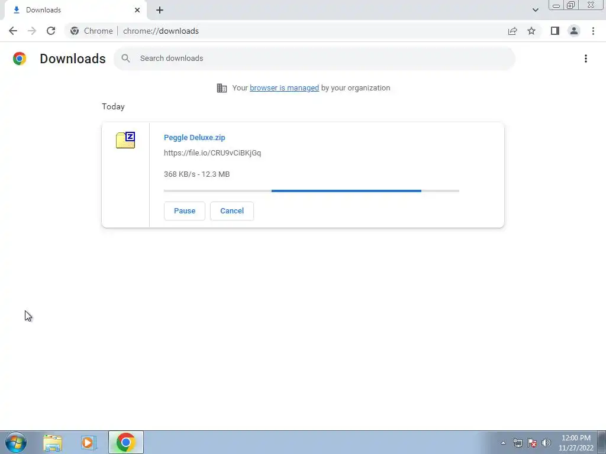
Task: Show hidden system tray icons
Action: [503, 443]
